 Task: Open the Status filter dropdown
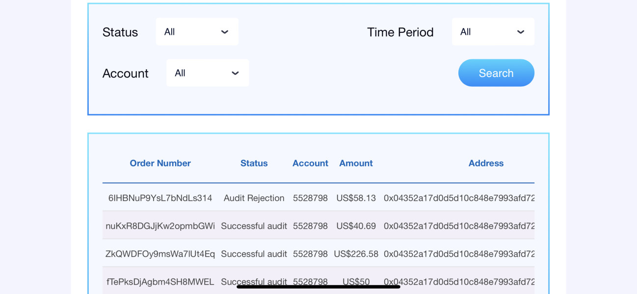pos(197,32)
